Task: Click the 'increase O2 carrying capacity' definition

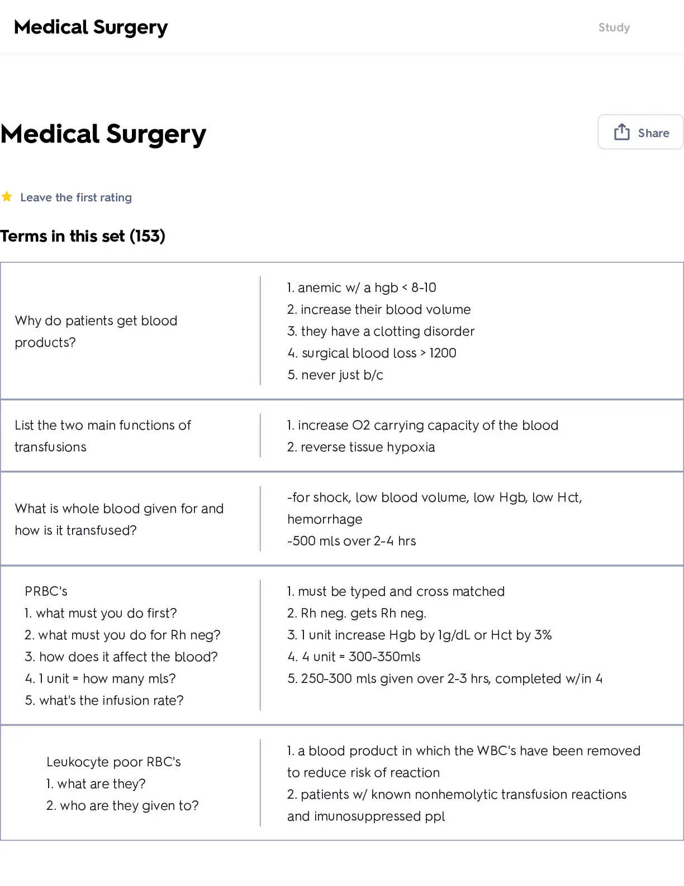Action: pyautogui.click(x=422, y=425)
